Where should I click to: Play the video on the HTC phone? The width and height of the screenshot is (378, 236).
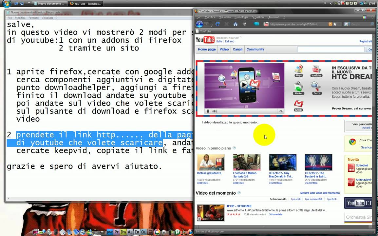244,85
